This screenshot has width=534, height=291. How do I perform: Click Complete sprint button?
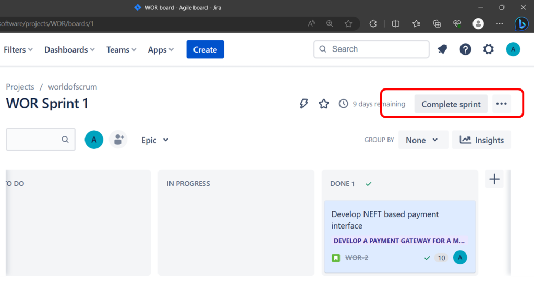click(x=451, y=104)
